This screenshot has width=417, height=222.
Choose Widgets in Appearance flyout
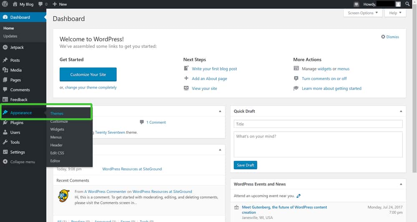[x=57, y=129]
